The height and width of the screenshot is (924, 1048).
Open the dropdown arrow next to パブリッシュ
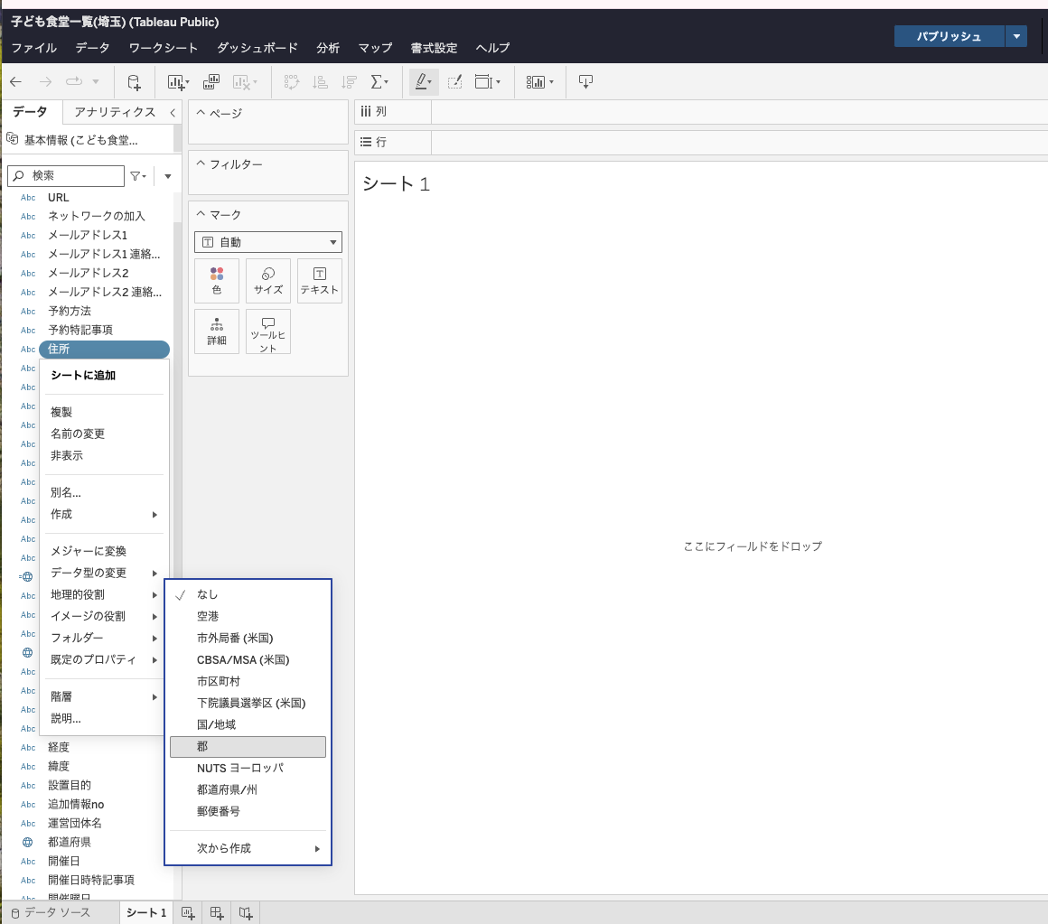point(1015,36)
